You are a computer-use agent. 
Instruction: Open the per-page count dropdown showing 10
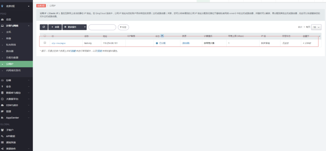click(x=316, y=27)
